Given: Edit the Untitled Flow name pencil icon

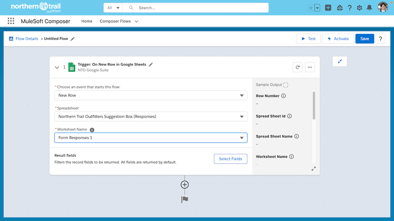Looking at the screenshot, I should pos(72,39).
